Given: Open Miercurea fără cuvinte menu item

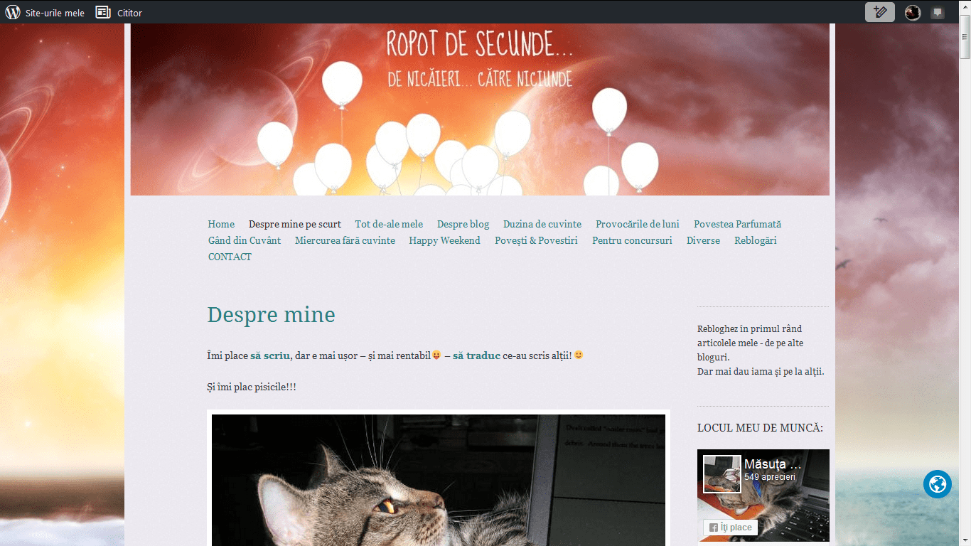Looking at the screenshot, I should coord(345,240).
